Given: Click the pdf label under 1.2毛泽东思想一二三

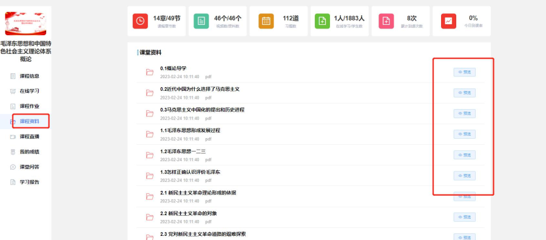Looking at the screenshot, I should point(208,159).
